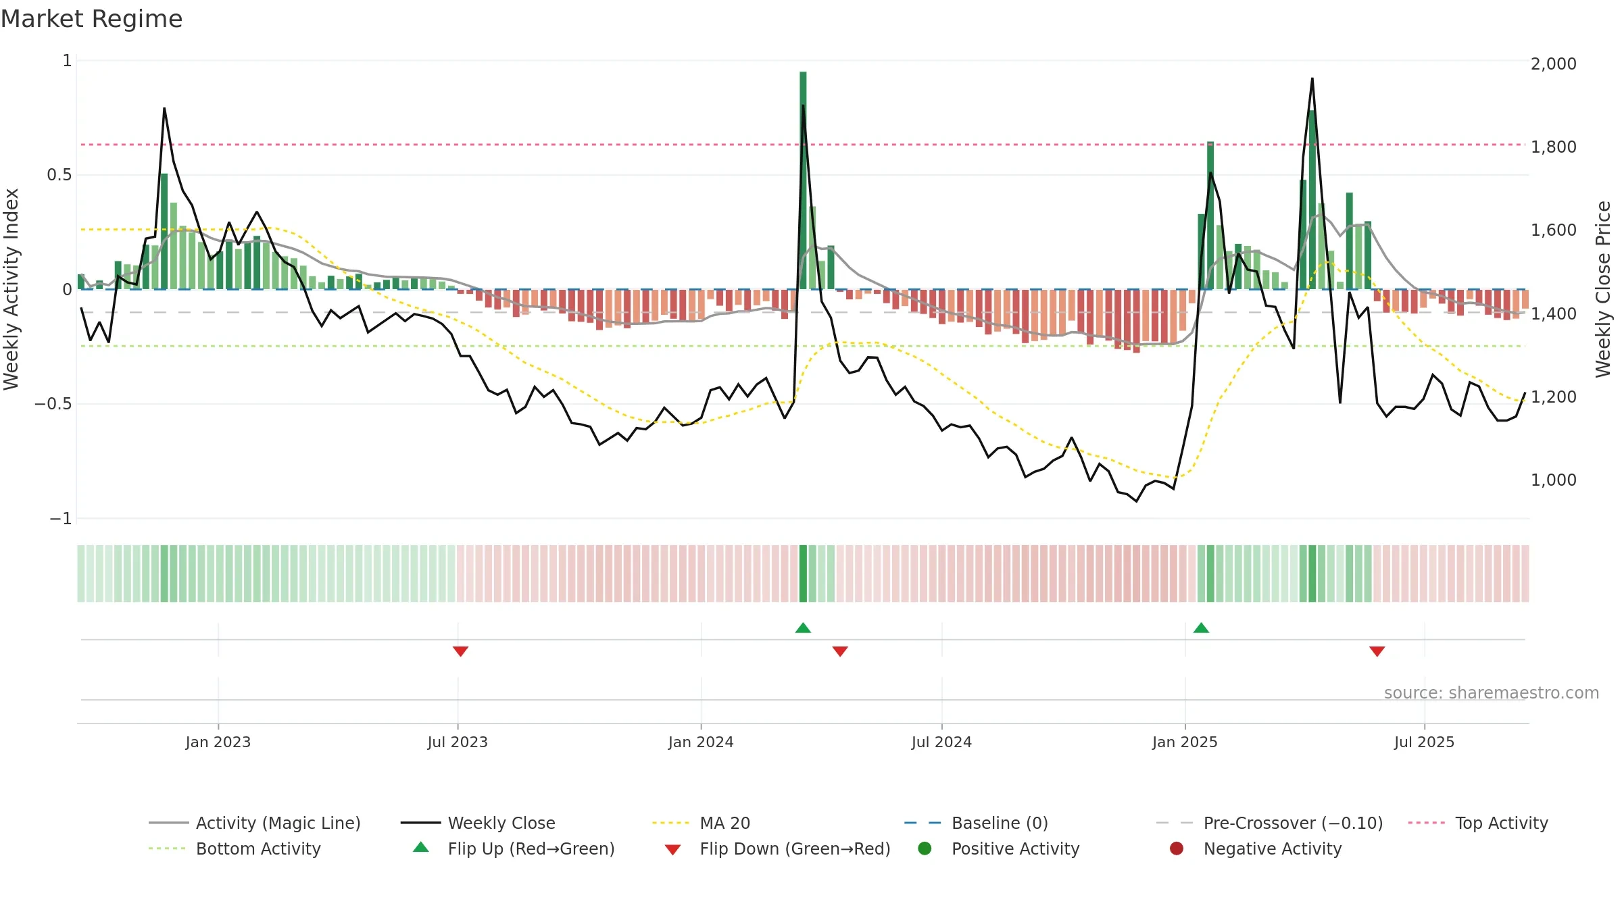Click the −1 activity axis tick label
Image resolution: width=1622 pixels, height=912 pixels.
click(x=60, y=518)
